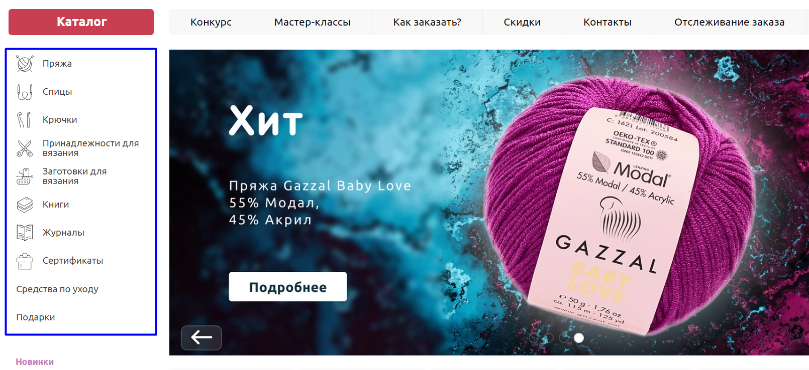The image size is (809, 370).
Task: Open the Отслеживание заказа page
Action: pyautogui.click(x=729, y=22)
